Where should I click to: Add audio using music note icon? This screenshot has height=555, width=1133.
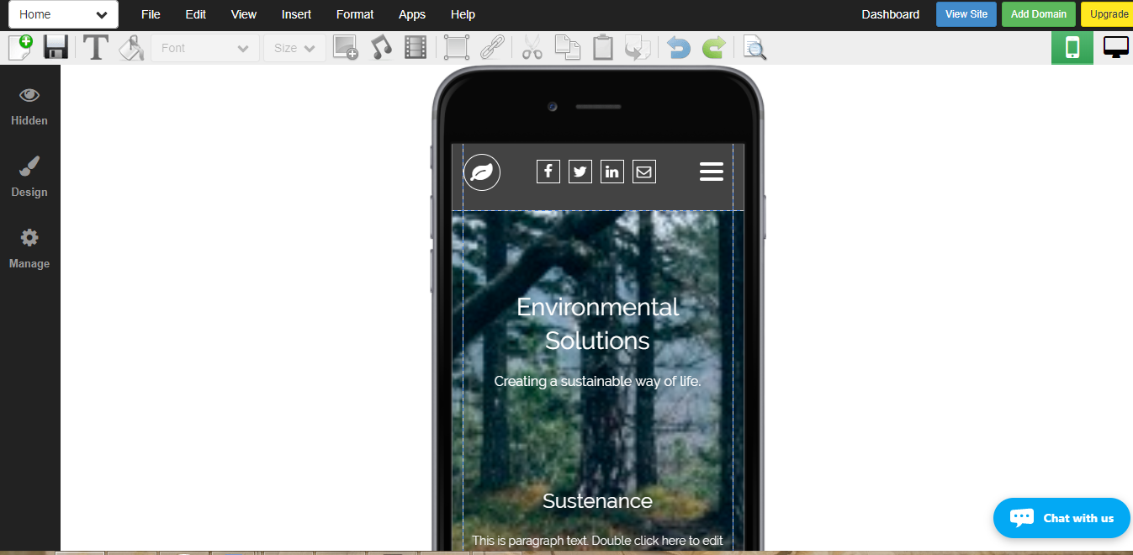point(382,47)
